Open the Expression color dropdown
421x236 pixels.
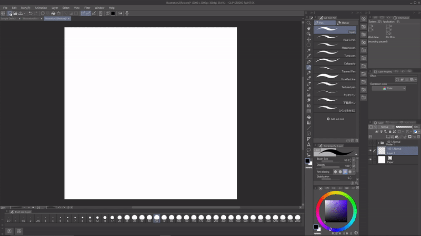click(x=389, y=88)
